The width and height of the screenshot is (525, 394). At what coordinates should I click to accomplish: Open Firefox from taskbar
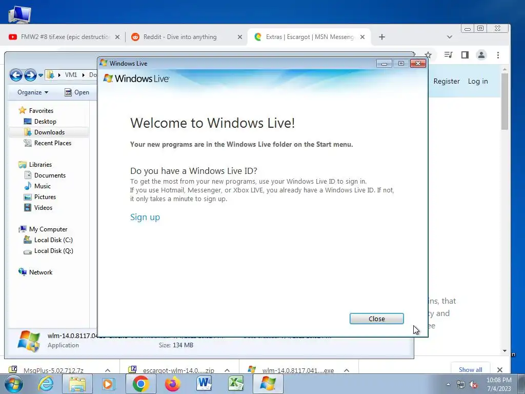click(172, 384)
